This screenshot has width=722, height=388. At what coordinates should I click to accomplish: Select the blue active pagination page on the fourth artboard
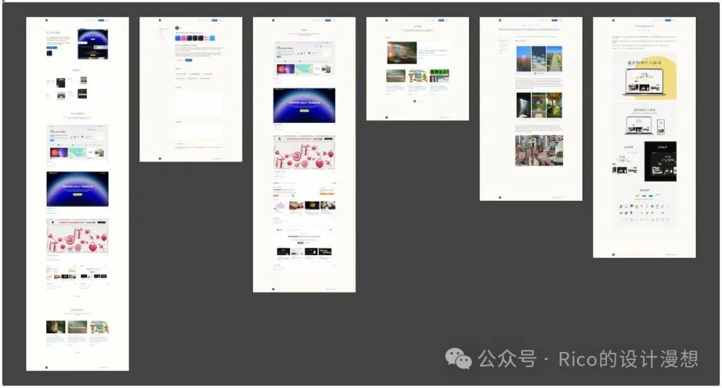tap(414, 101)
